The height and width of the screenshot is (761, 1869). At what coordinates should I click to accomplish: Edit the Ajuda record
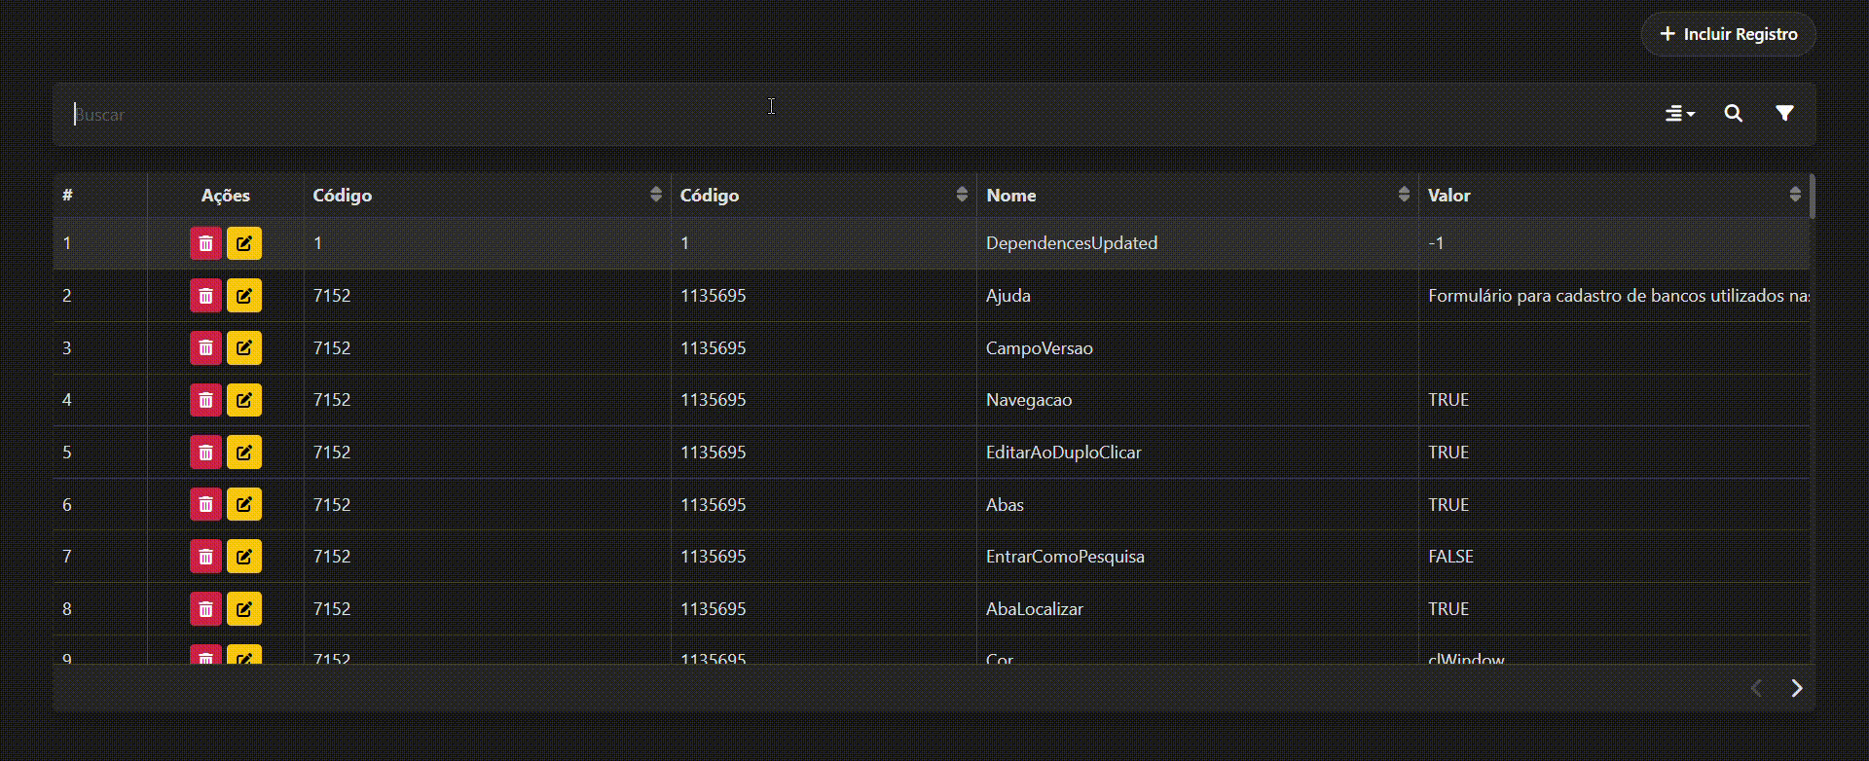tap(244, 296)
